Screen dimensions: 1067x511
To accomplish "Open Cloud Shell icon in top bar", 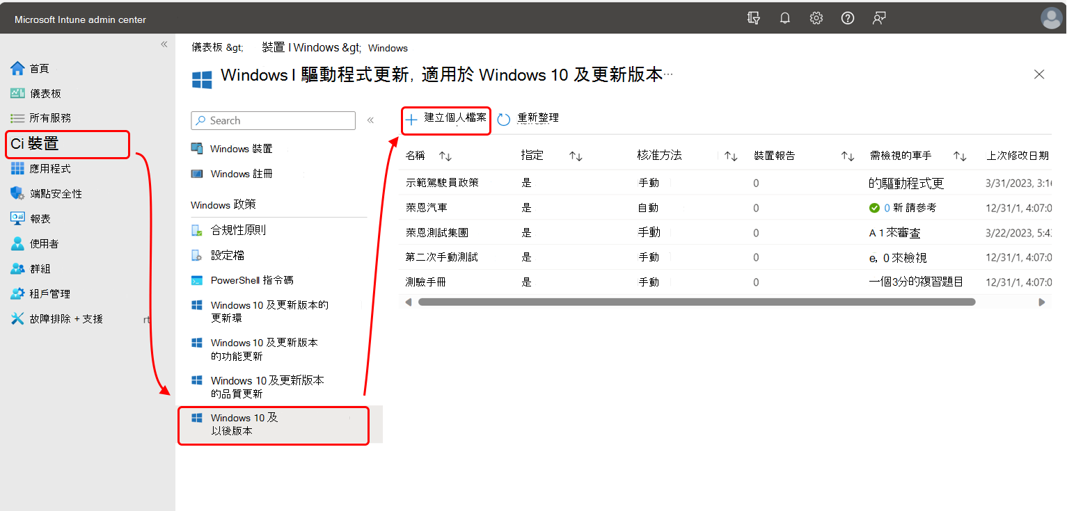I will point(753,19).
